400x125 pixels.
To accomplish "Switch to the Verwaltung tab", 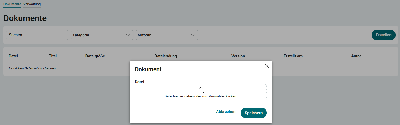I will pos(32,4).
